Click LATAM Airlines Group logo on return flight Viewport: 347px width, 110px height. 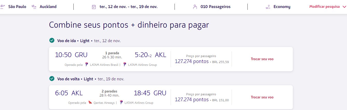[121, 103]
